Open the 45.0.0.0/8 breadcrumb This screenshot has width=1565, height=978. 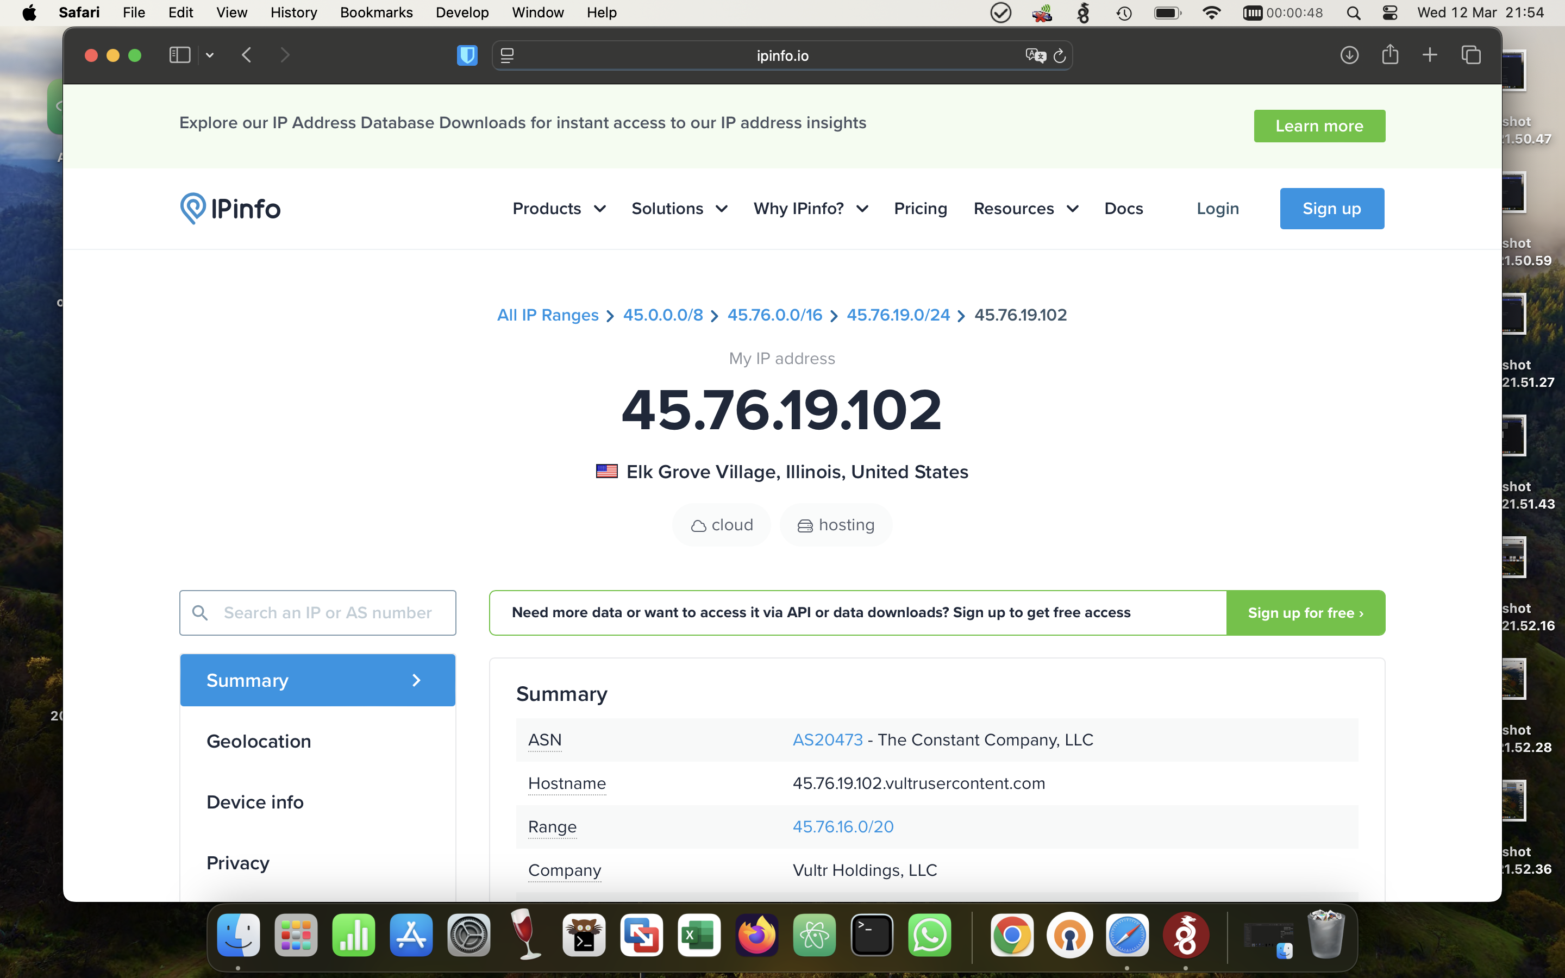pos(663,315)
